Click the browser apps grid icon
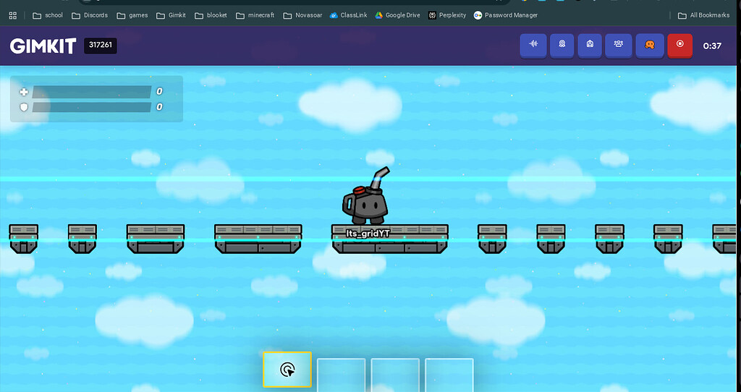Viewport: 741px width, 392px height. click(x=12, y=15)
